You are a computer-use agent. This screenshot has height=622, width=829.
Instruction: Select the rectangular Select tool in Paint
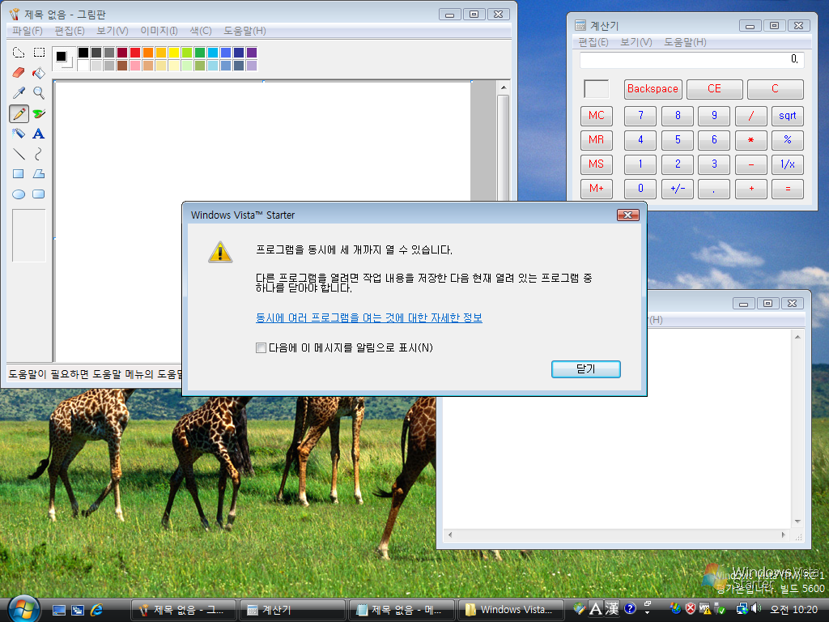[x=39, y=53]
